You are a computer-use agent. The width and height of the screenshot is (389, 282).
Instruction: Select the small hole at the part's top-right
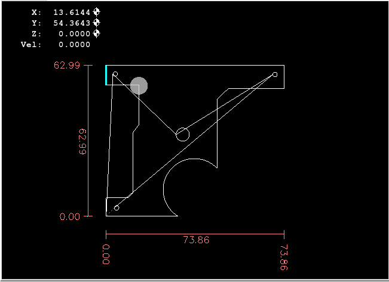click(275, 75)
